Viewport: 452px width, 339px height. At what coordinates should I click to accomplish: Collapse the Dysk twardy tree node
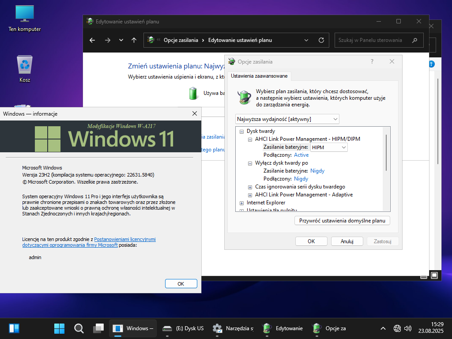242,131
